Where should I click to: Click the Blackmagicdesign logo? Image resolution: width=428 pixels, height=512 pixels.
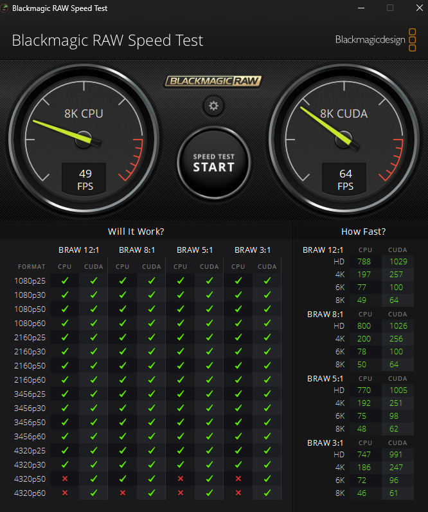point(375,40)
